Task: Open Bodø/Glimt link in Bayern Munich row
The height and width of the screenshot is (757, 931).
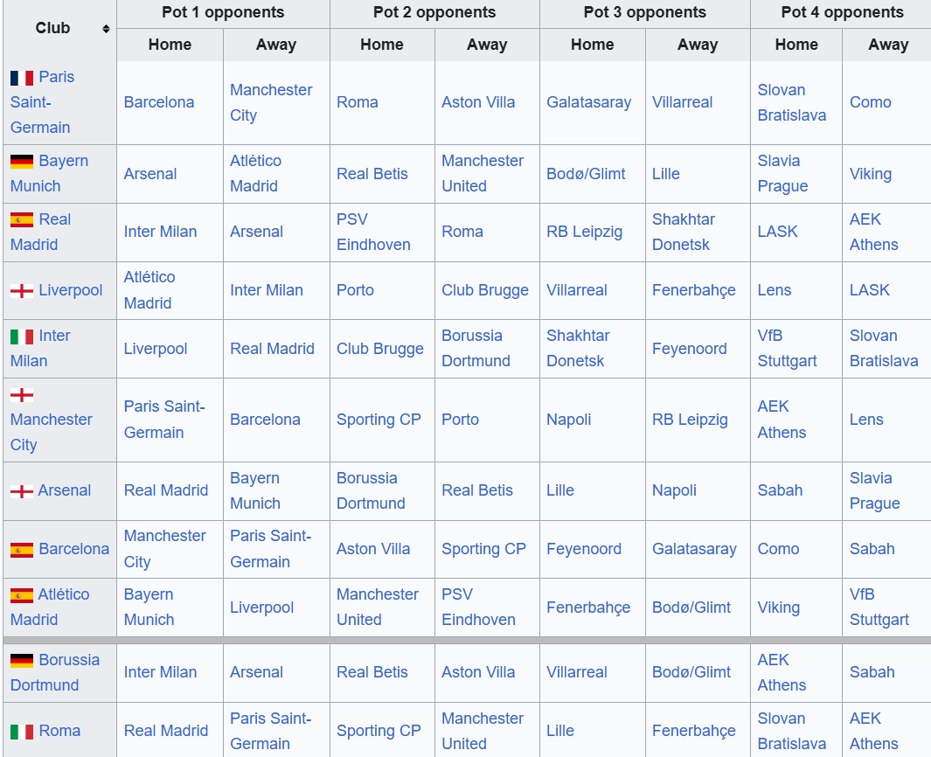Action: tap(586, 174)
